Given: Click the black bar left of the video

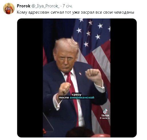Looking at the screenshot, I should (x=30, y=78).
